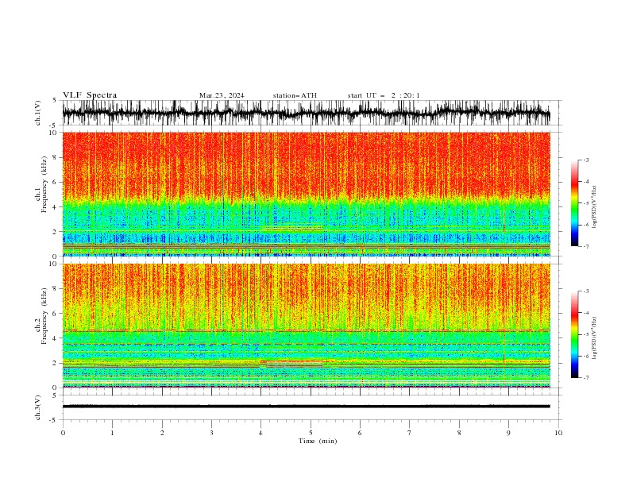Screen dimensions: 629x486
Task: Click the "5" volt tick on ch.3(V) axis
Action: [55, 395]
